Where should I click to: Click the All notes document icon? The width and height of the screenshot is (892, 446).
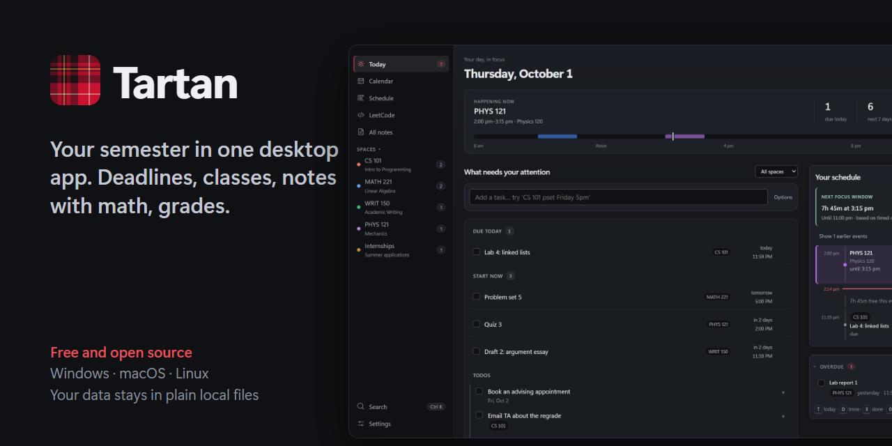coord(360,132)
